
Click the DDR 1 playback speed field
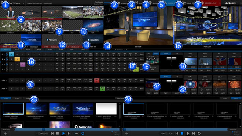pyautogui.click(x=77, y=133)
